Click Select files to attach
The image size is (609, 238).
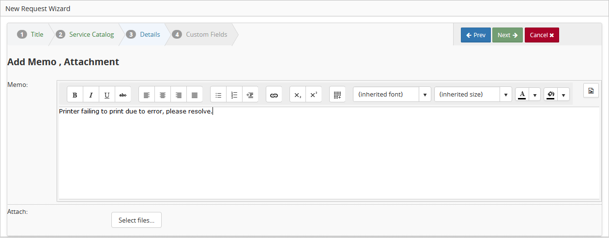(x=137, y=220)
